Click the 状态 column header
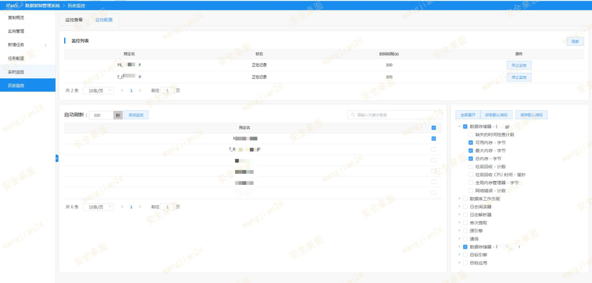Image resolution: width=592 pixels, height=283 pixels. pyautogui.click(x=259, y=54)
